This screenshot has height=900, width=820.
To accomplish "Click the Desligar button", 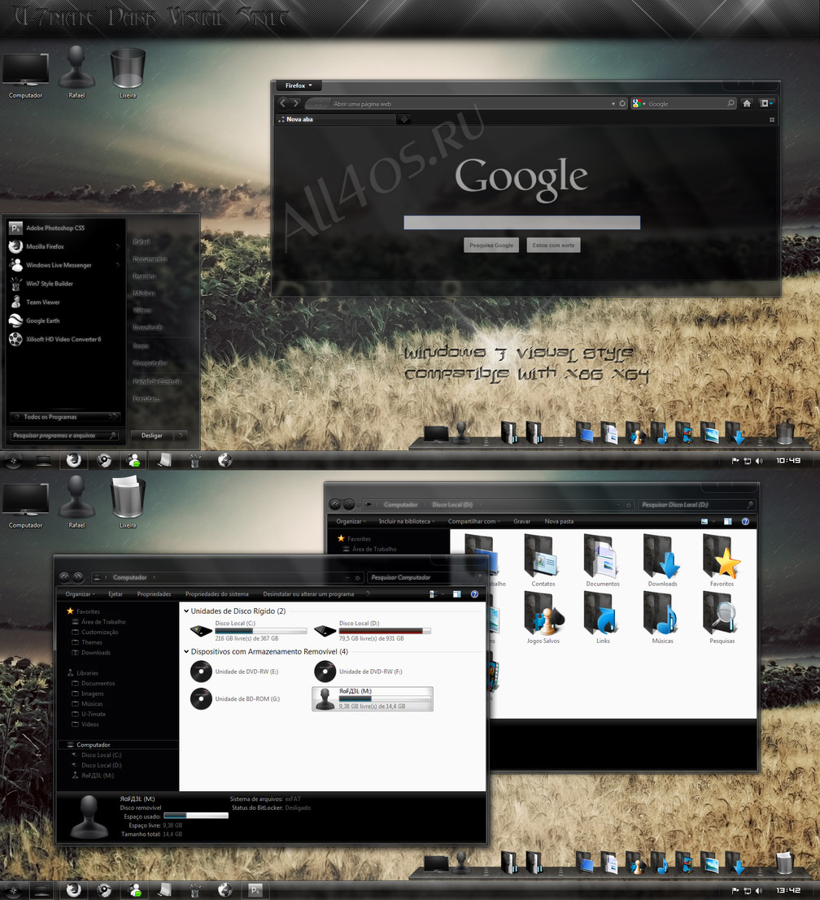I will point(152,435).
